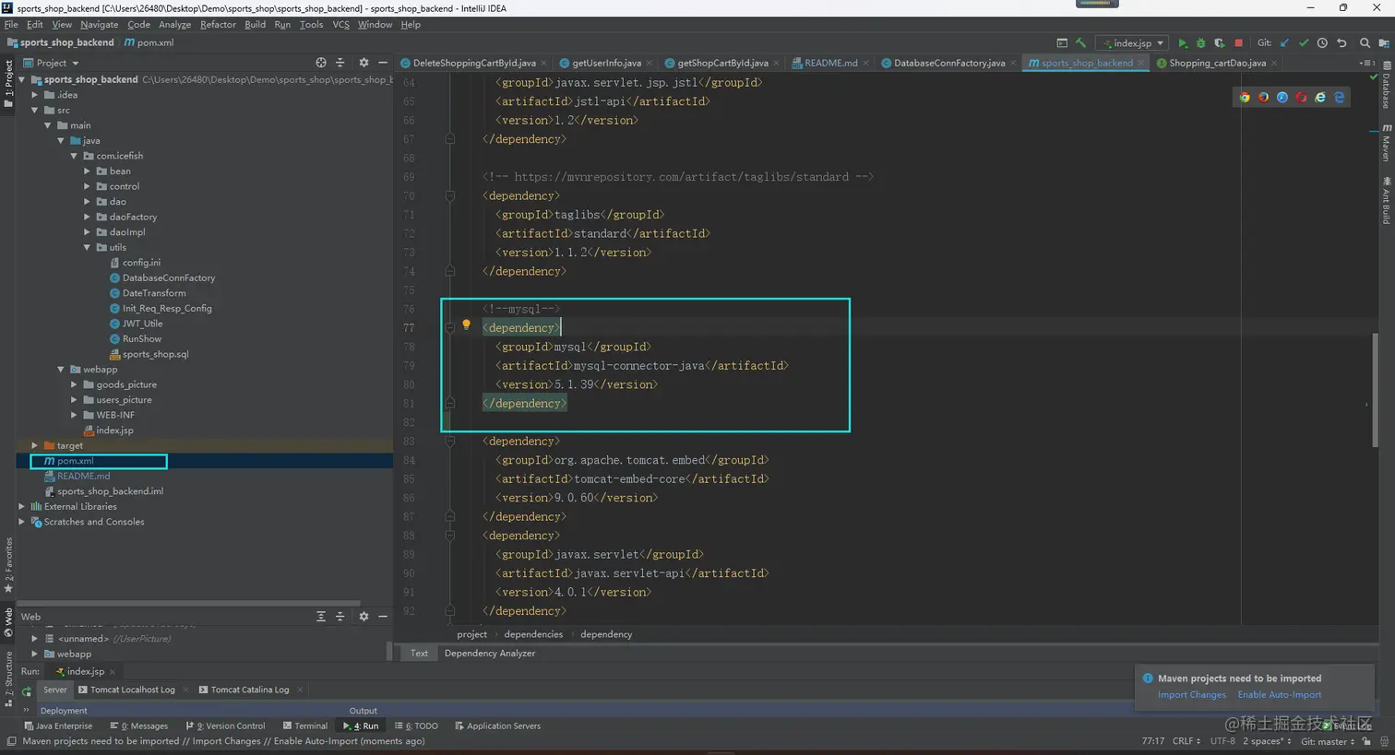Screen dimensions: 1395x755
Task: Select JWT_Utile class in tree
Action: tap(142, 324)
